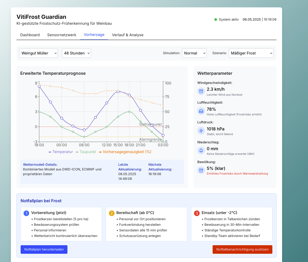The width and height of the screenshot is (308, 262).
Task: Open the 48 Stunden time range dropdown
Action: (x=76, y=53)
